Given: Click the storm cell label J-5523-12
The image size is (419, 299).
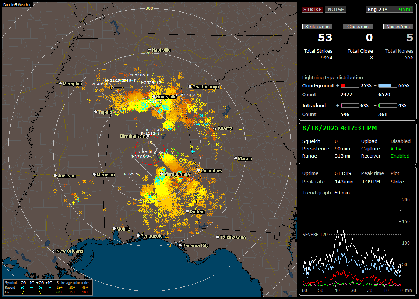Looking at the screenshot, I should [151, 82].
